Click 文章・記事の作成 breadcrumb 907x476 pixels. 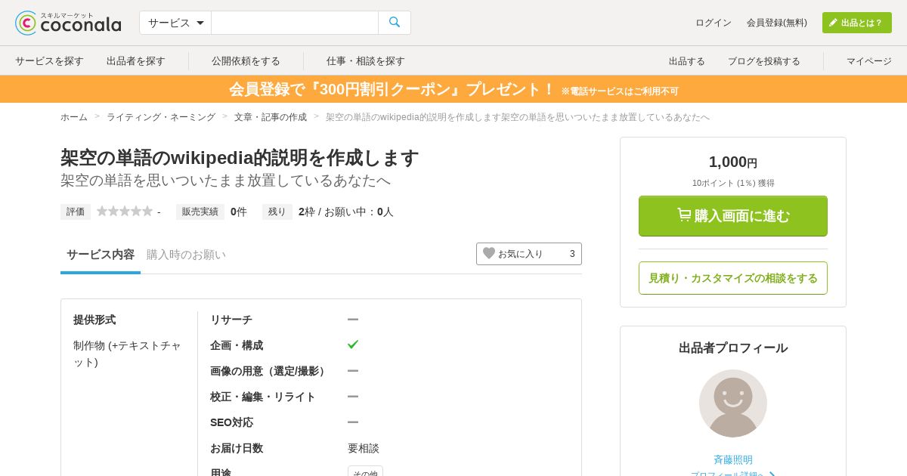(271, 117)
